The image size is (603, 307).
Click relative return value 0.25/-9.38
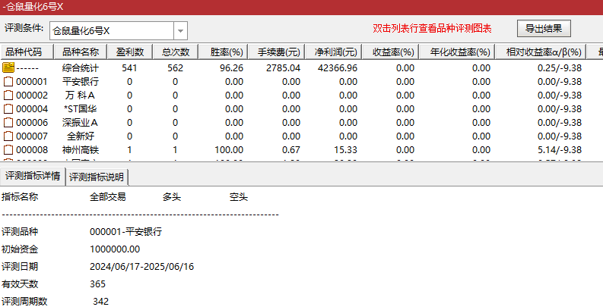pos(560,68)
